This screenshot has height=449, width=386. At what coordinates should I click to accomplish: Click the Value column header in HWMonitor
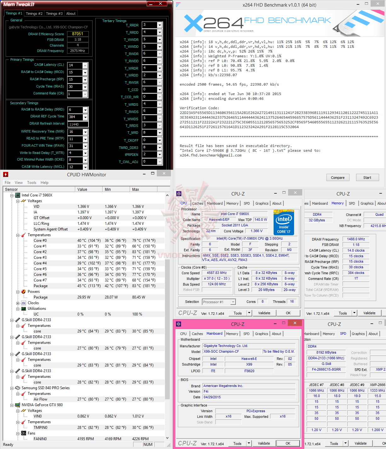point(89,189)
